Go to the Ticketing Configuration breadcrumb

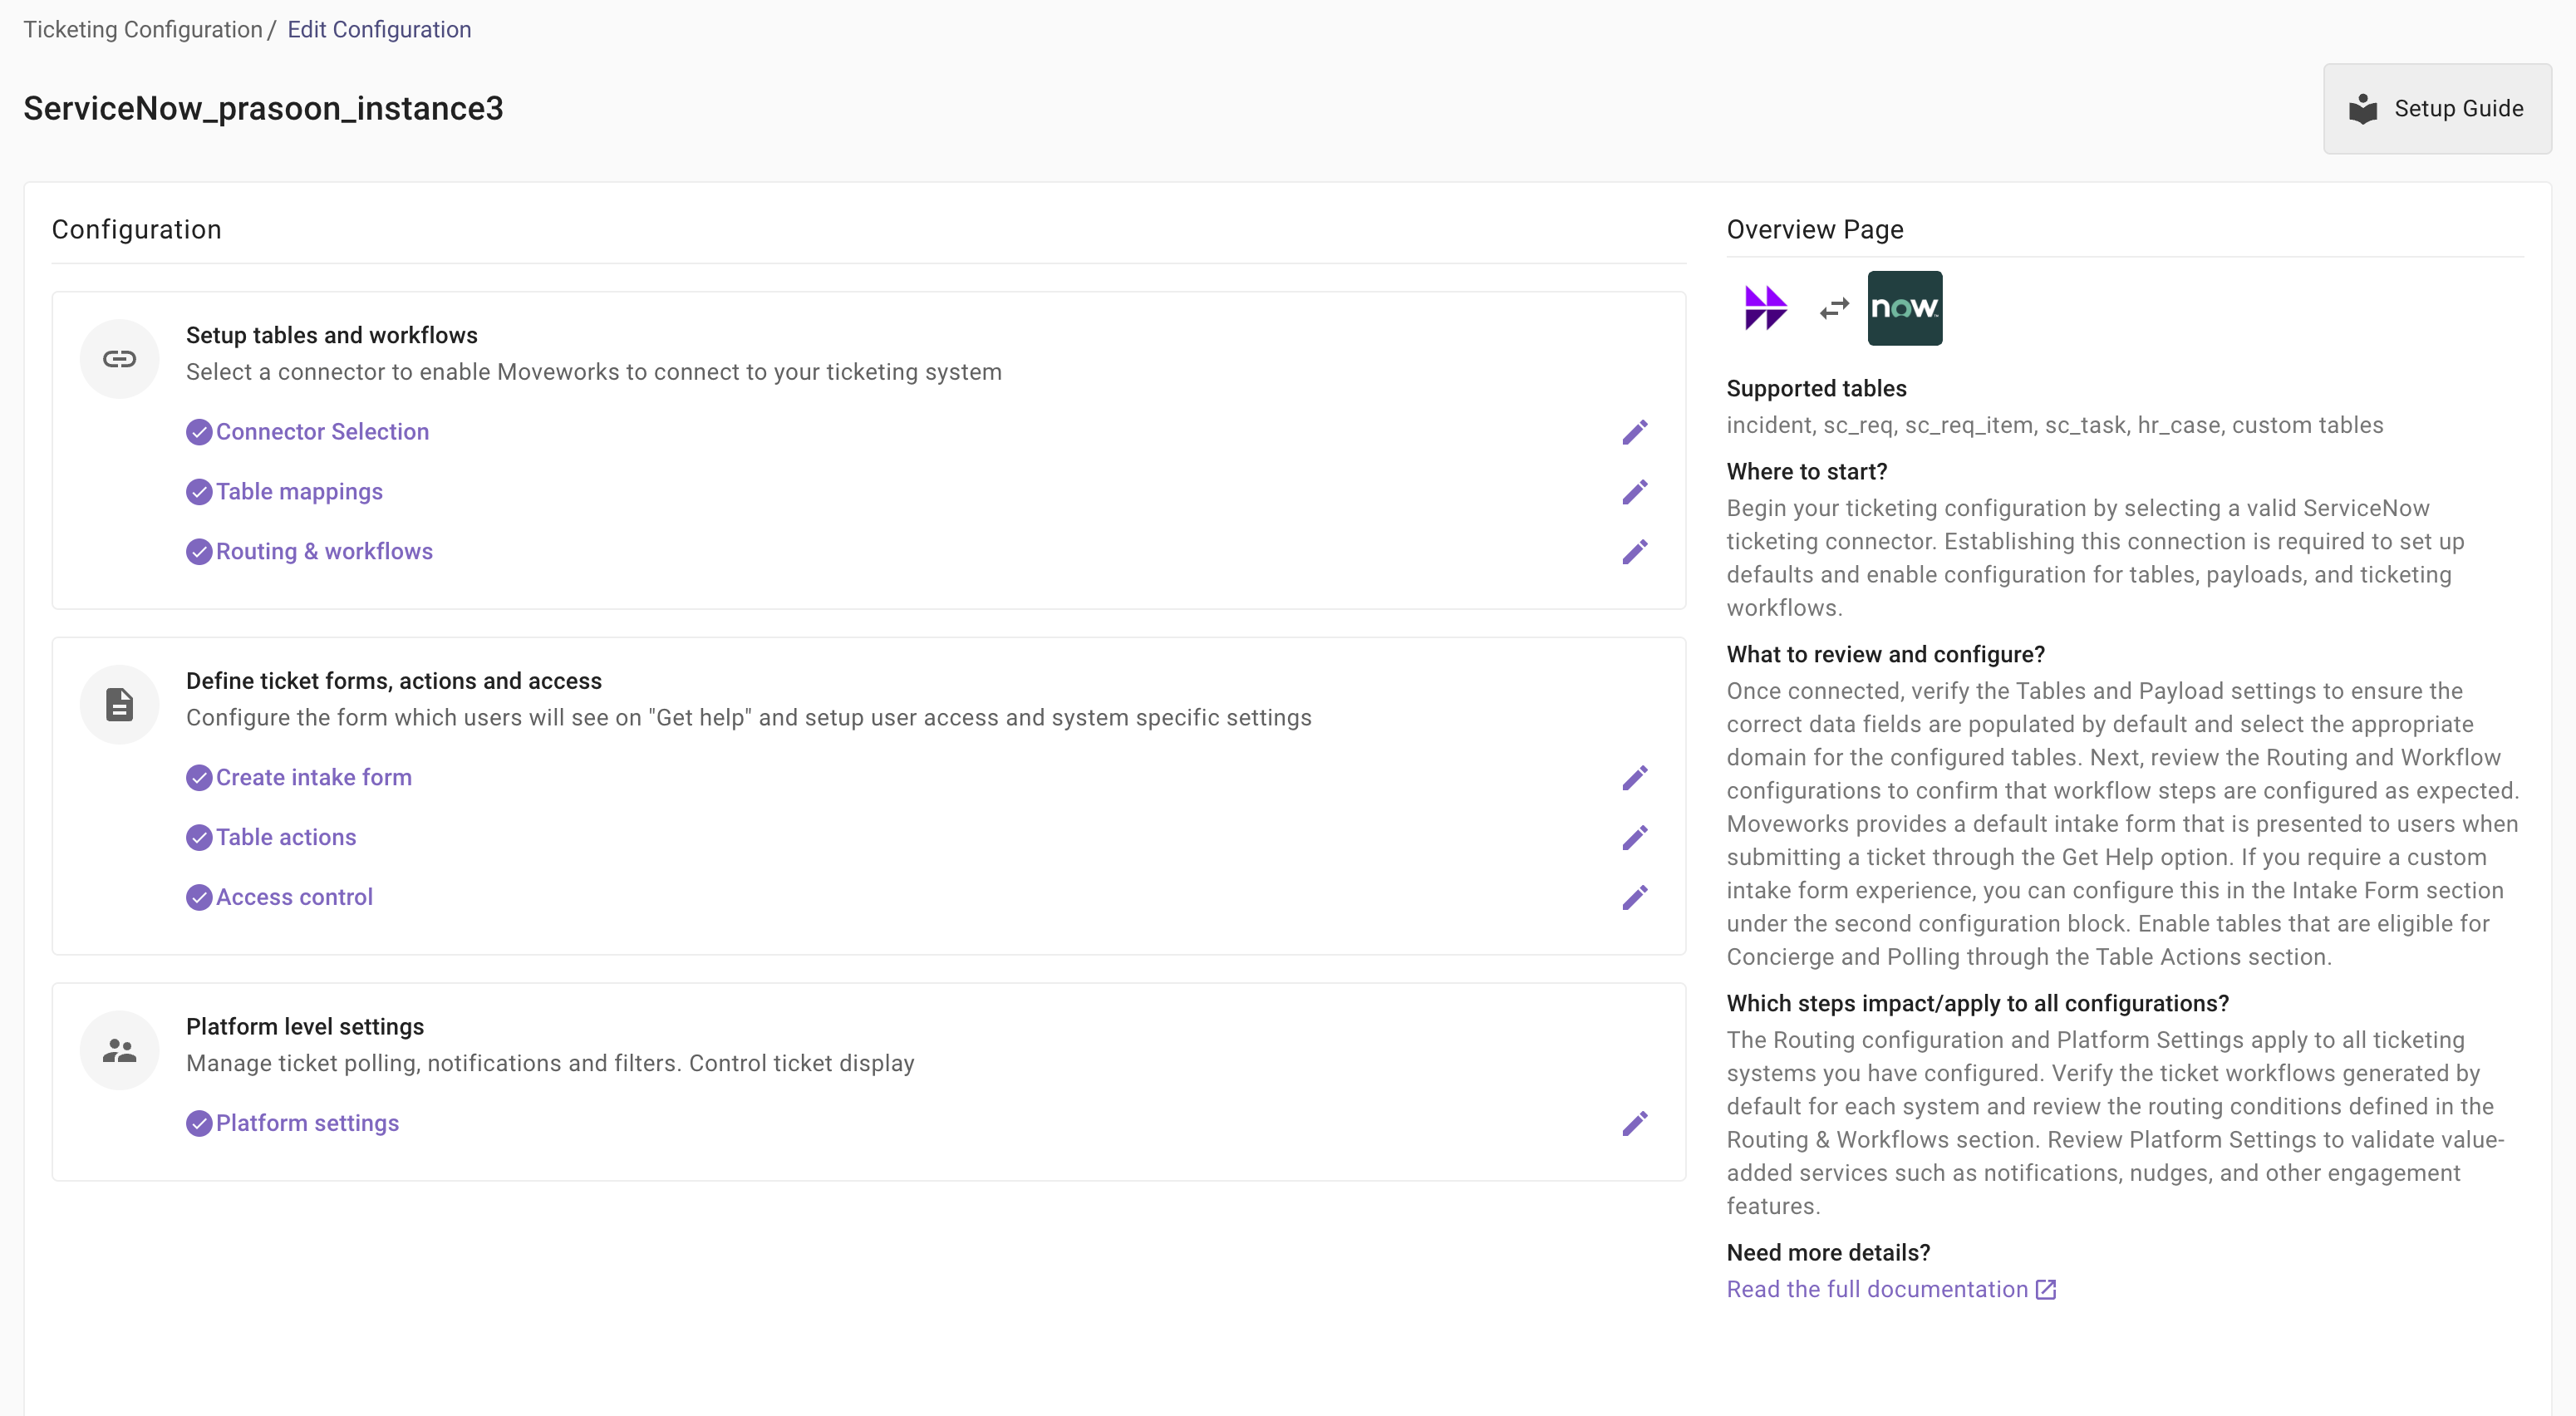click(142, 29)
